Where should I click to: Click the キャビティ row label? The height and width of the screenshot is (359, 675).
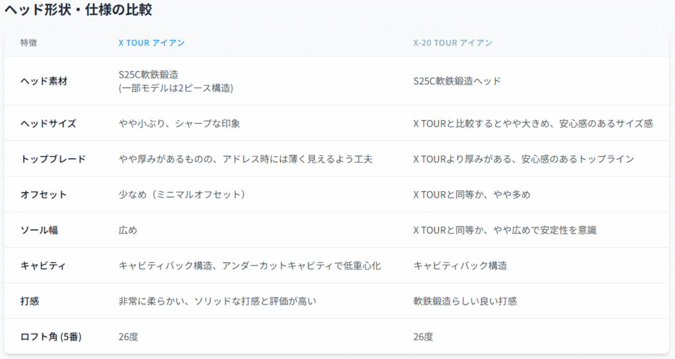coord(43,265)
